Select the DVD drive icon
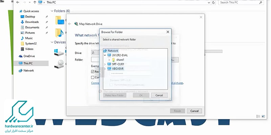Viewport: 271px width, 135px height. pyautogui.click(x=59, y=64)
